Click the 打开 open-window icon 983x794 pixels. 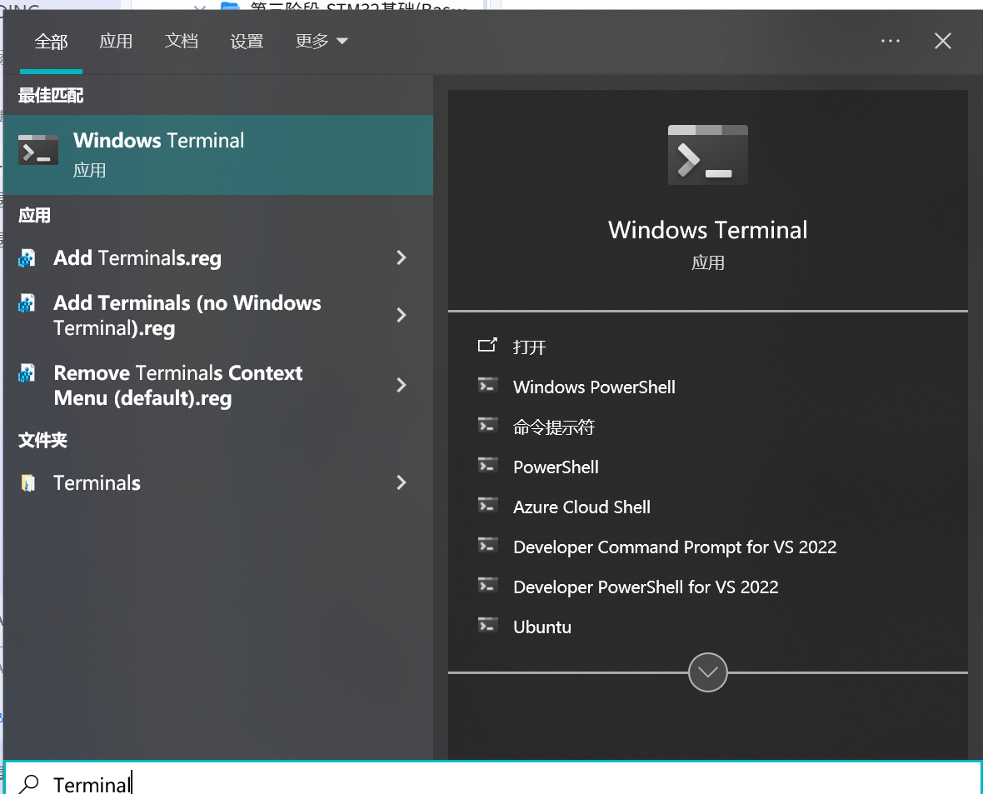[x=487, y=345]
